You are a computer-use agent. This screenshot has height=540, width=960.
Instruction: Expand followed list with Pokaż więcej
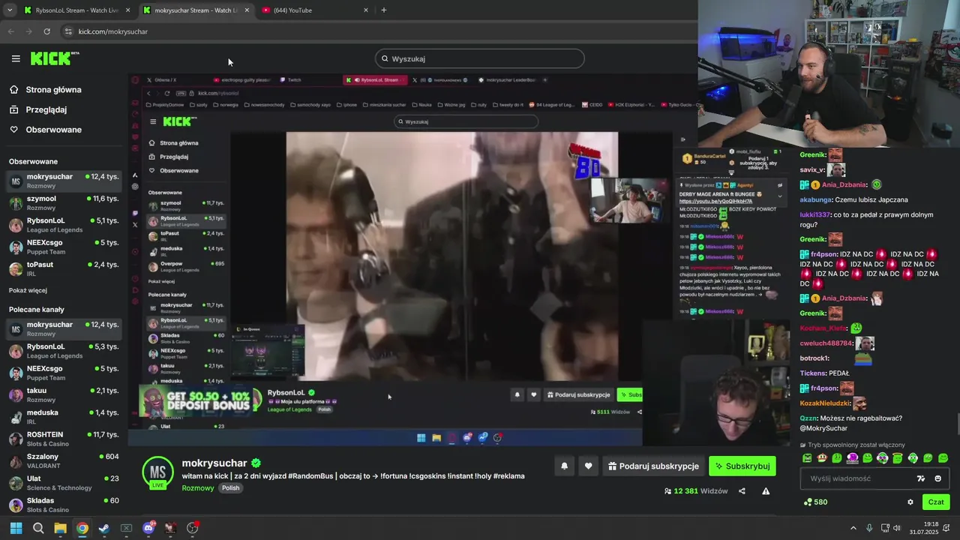point(28,290)
